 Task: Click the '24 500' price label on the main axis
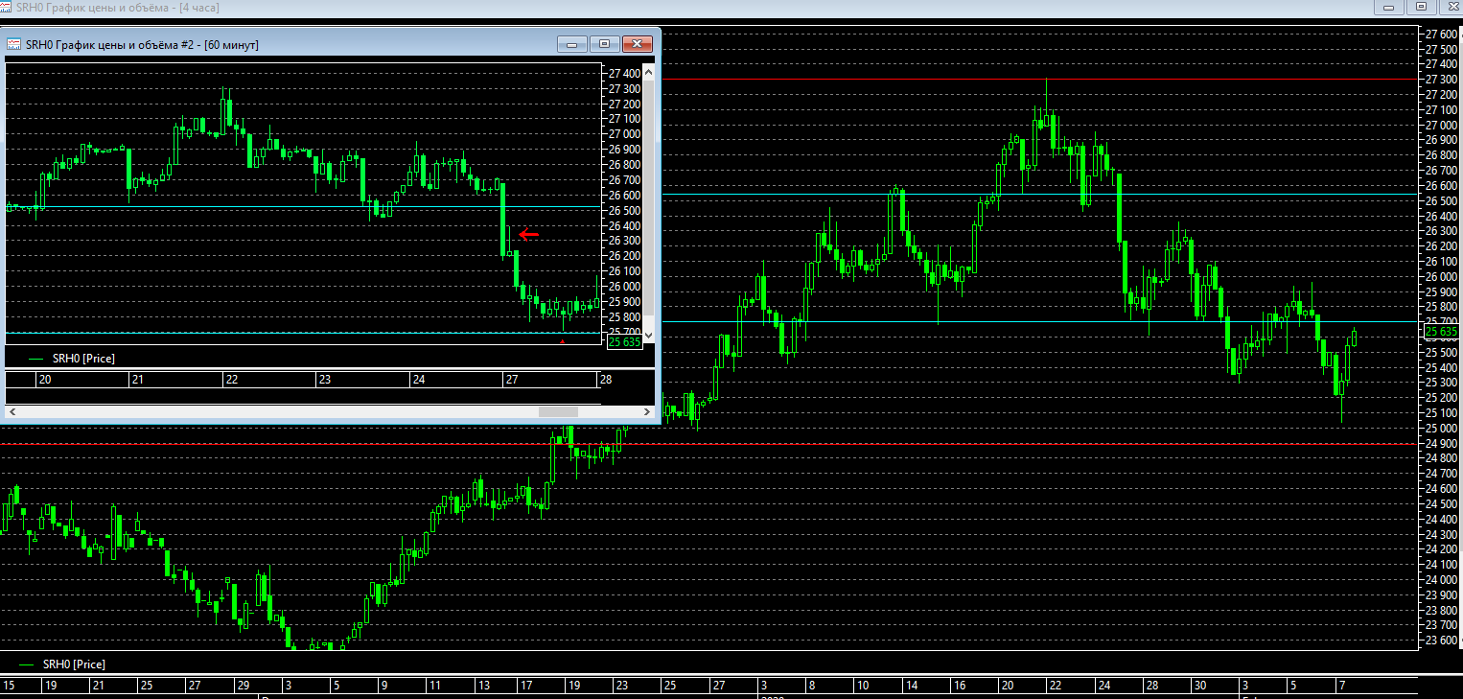tap(1441, 504)
